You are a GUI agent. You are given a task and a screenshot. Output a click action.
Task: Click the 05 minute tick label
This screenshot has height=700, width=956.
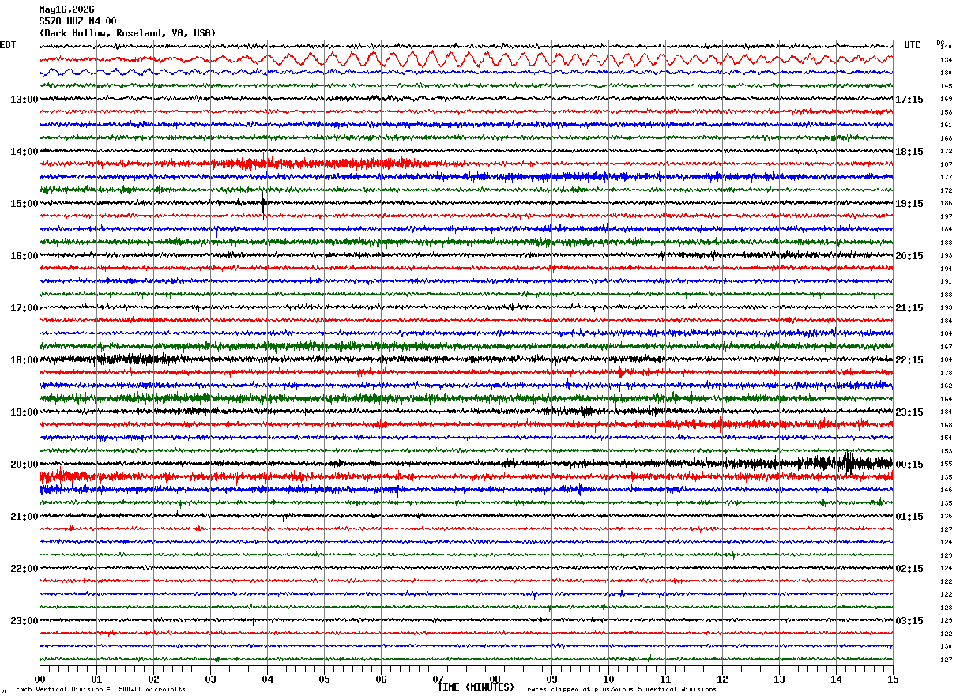coord(324,679)
